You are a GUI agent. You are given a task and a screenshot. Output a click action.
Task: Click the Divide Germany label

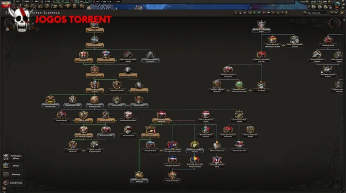pos(62,121)
